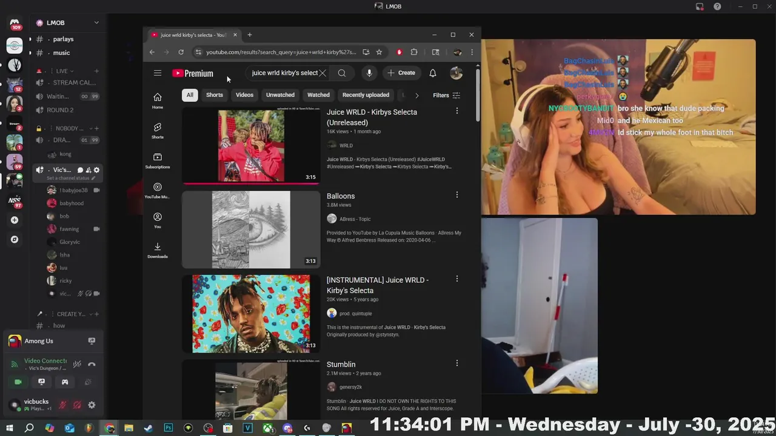Add a Discord server with plus button
The width and height of the screenshot is (776, 436).
tap(15, 220)
